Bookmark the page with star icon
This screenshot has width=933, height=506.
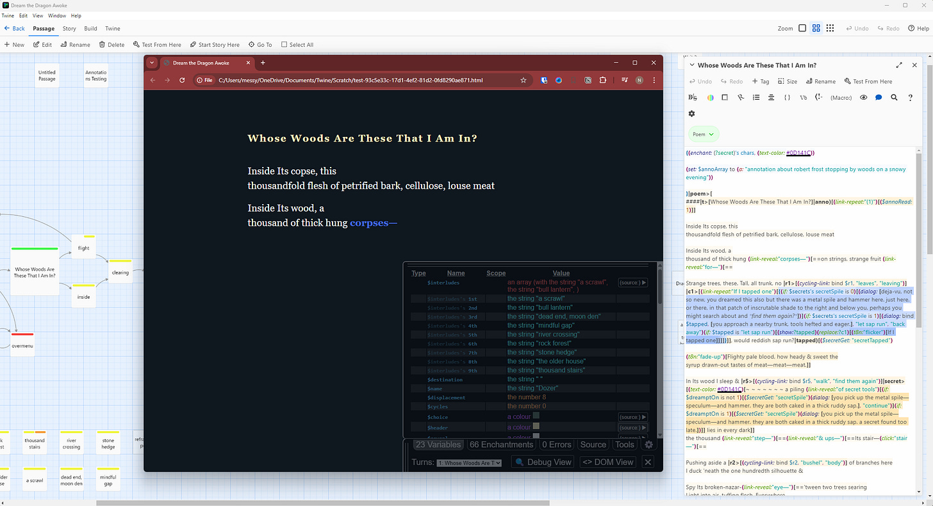(524, 80)
